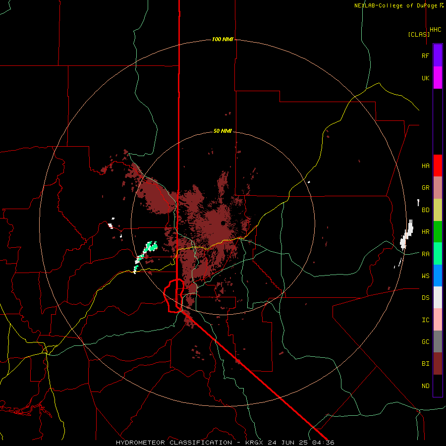The height and width of the screenshot is (446, 446).
Task: Click the 24 JUN 25 date stamp
Action: [288, 443]
